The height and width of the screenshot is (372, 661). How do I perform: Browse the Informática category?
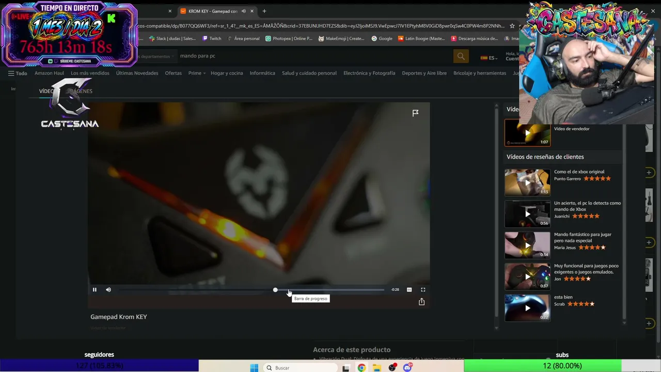(262, 73)
